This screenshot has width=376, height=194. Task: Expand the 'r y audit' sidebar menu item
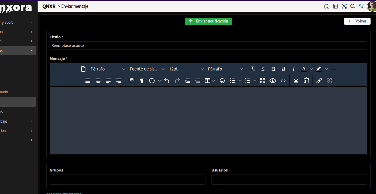(x=17, y=22)
